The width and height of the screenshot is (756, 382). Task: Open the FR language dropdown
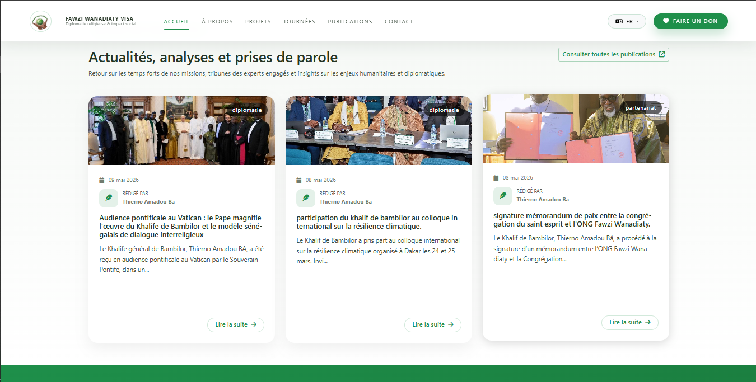pos(627,21)
